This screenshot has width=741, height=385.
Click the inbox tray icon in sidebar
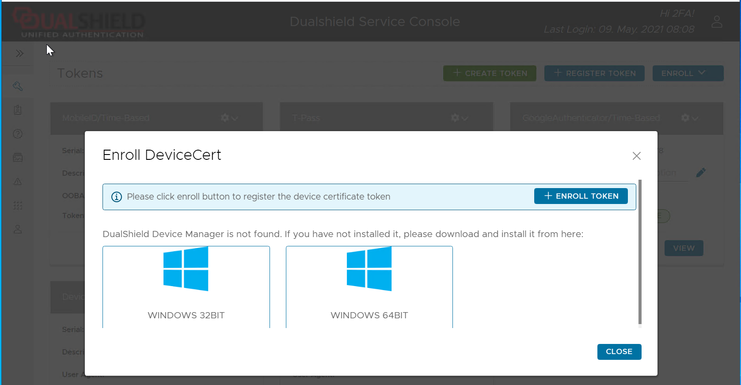(x=18, y=158)
